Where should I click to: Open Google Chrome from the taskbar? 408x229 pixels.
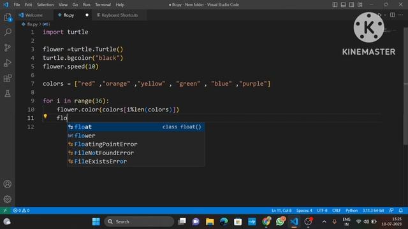coord(266,222)
